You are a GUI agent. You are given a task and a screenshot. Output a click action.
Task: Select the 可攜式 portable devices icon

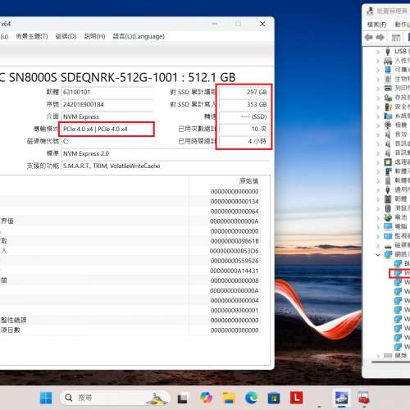(388, 70)
